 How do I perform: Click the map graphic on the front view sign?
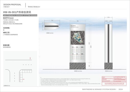78,38
